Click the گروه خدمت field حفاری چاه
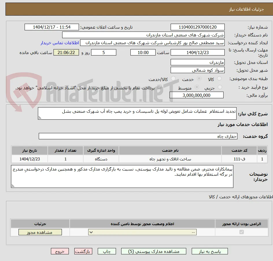273x261 pixels. point(138,136)
